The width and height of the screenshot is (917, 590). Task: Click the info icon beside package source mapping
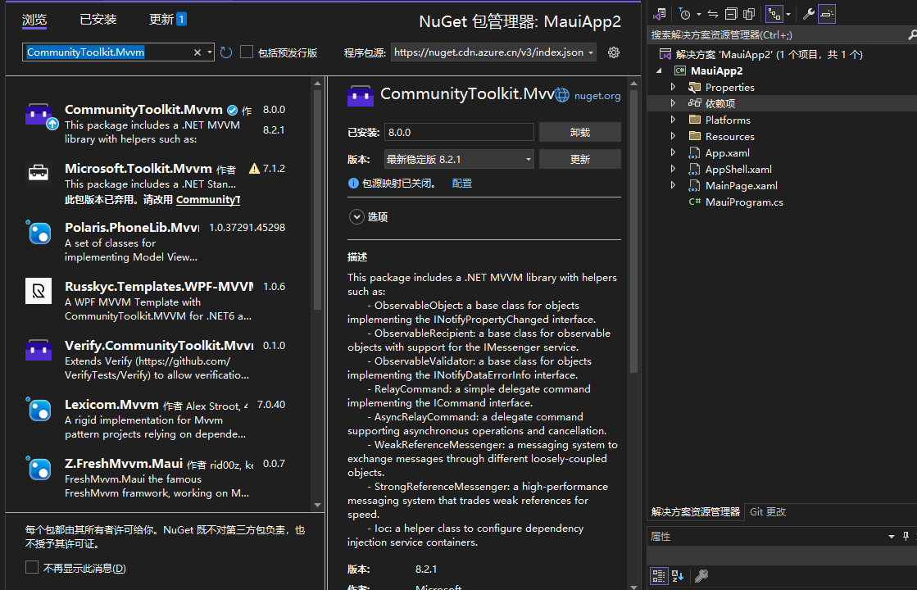353,183
